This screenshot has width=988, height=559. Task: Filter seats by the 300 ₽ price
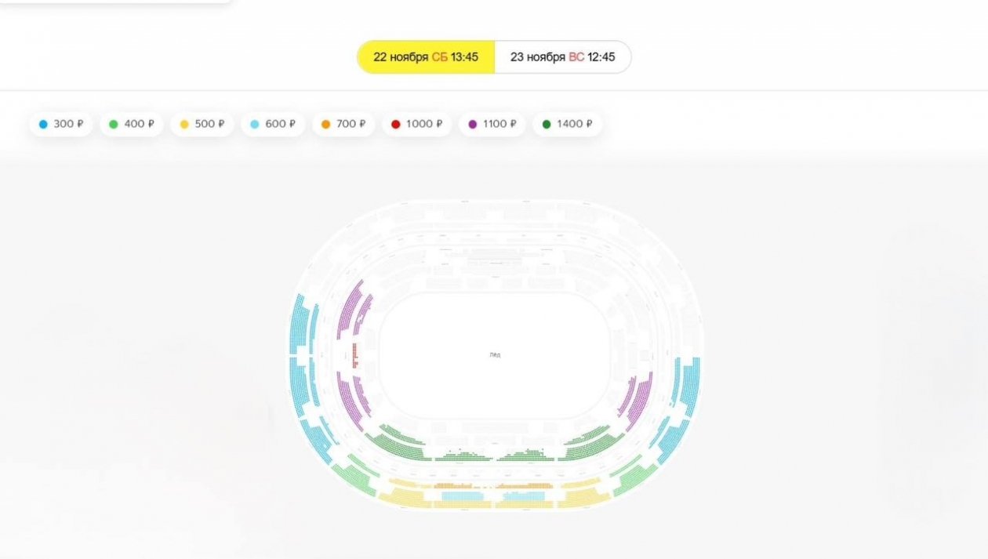point(61,124)
